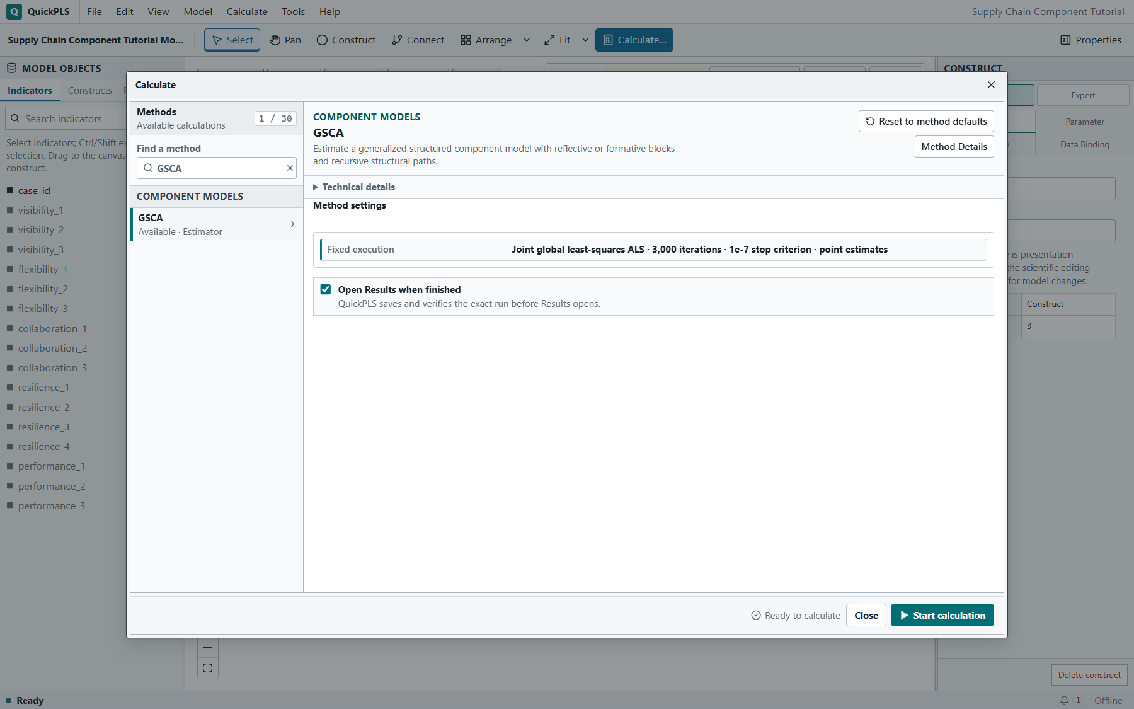Open the Properties panel

point(1091,40)
